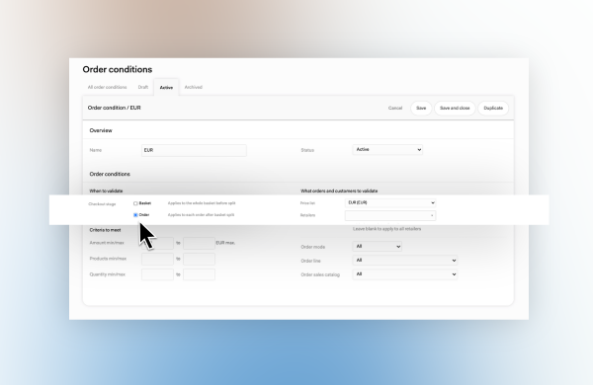Click the 'When to validate' heading
The height and width of the screenshot is (385, 593).
point(106,192)
